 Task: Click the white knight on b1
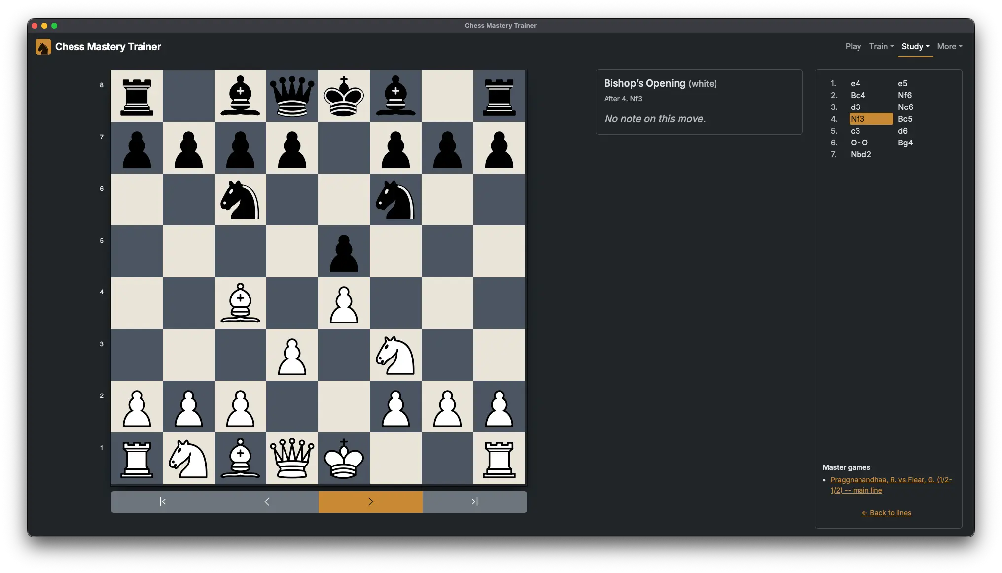click(188, 458)
